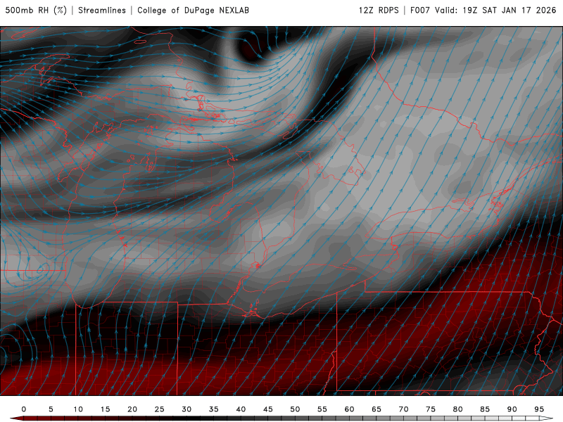Select the "95" colorbar value

539,409
